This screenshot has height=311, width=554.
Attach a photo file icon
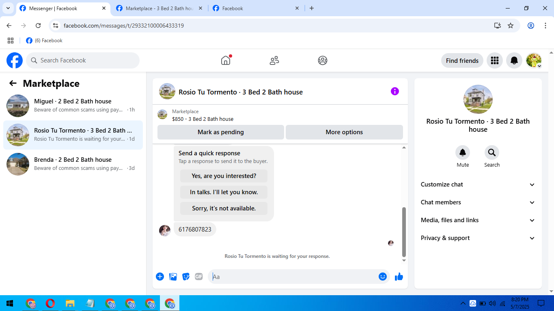(173, 277)
